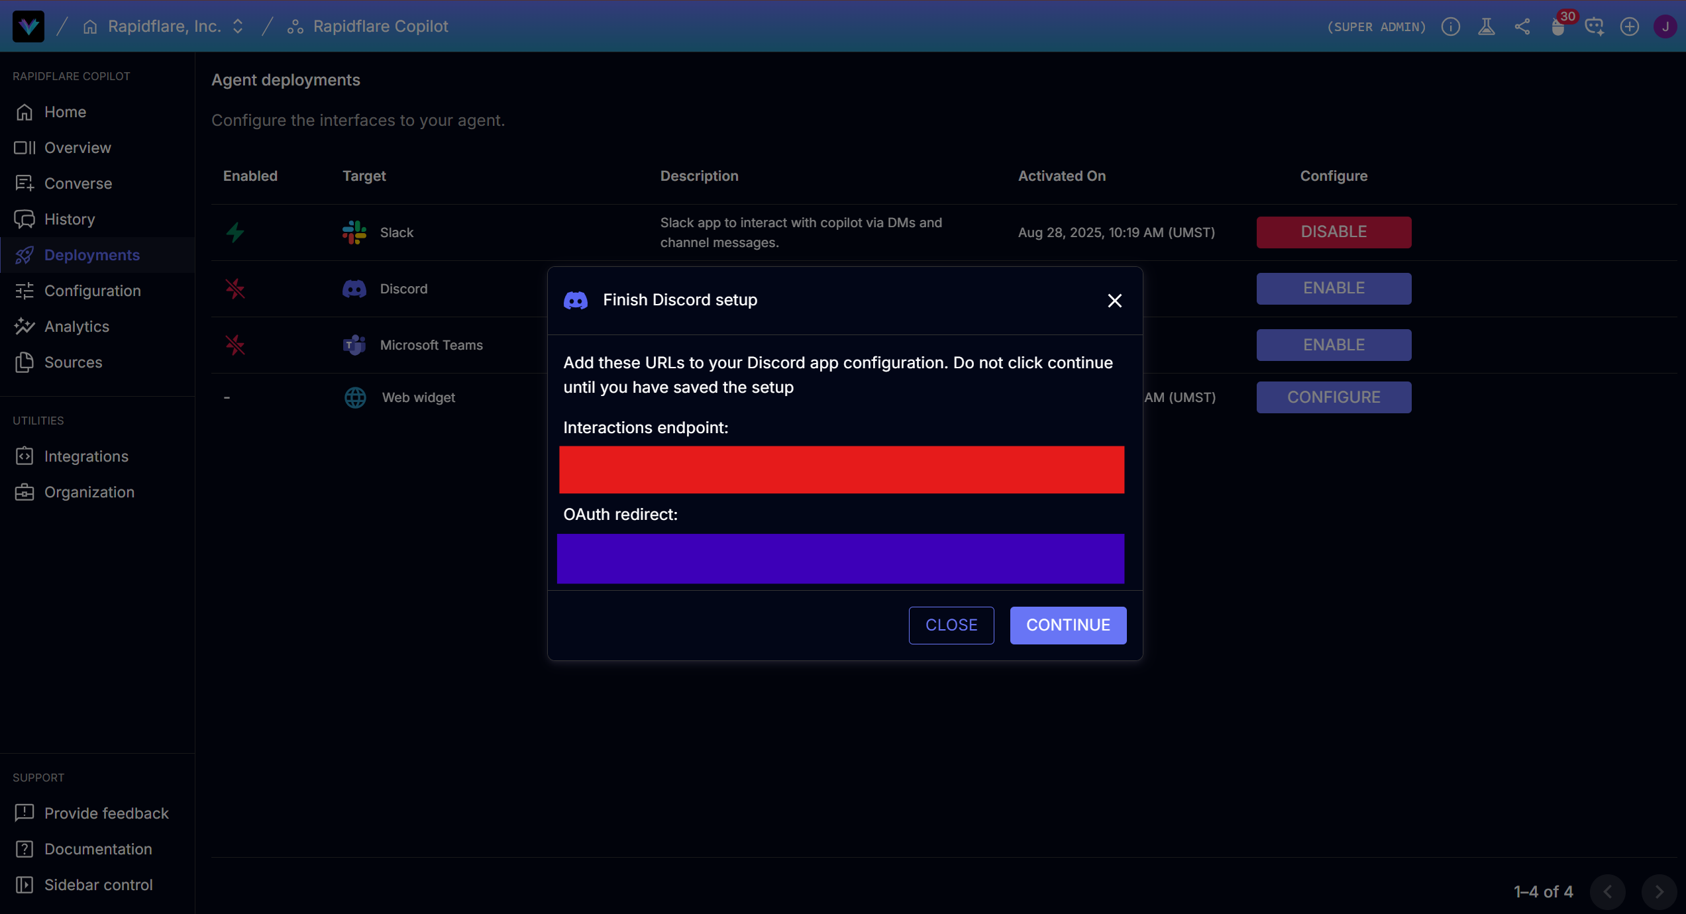
Task: Open the Analytics sidebar item
Action: (x=76, y=327)
